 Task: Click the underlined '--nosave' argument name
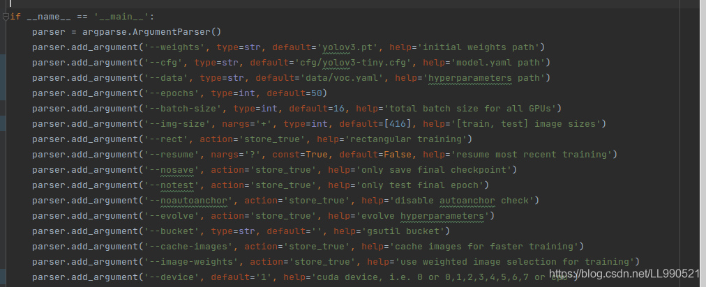point(174,170)
